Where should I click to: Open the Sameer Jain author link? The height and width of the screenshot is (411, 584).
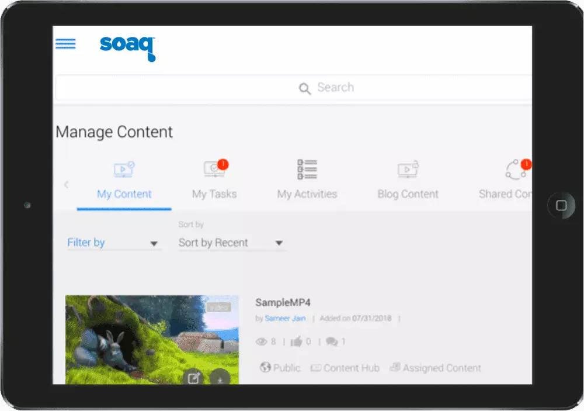pyautogui.click(x=286, y=319)
